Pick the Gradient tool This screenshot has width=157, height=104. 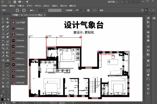click(7, 52)
